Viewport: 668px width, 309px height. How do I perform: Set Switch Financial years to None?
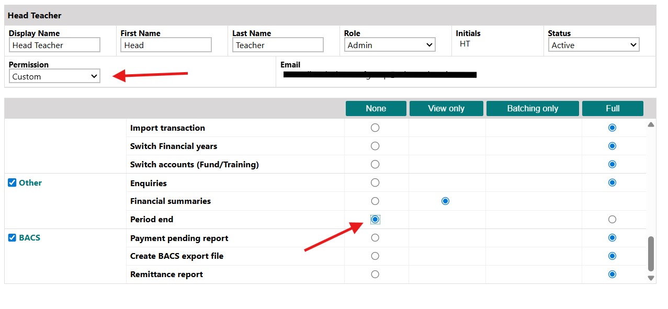tap(375, 146)
